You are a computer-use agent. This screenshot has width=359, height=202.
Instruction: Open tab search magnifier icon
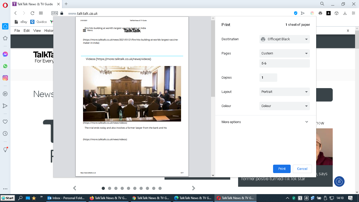(x=322, y=4)
